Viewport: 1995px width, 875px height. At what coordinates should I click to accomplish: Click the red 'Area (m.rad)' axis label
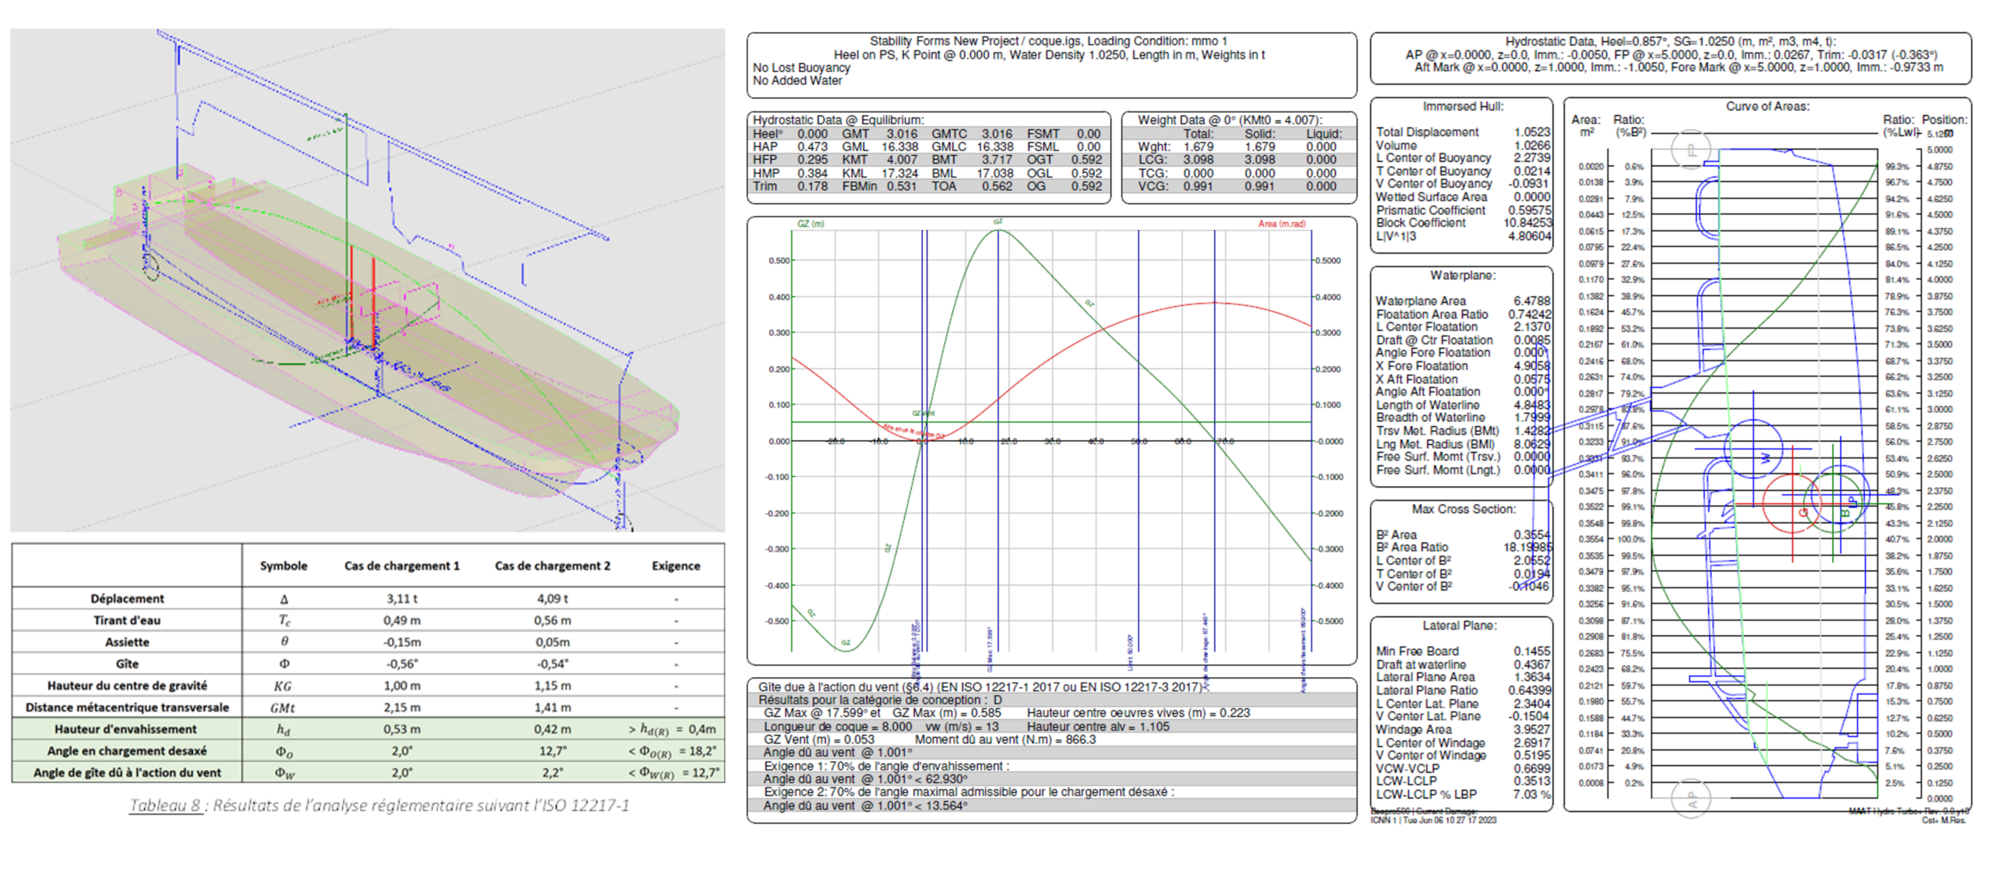pos(1281,224)
